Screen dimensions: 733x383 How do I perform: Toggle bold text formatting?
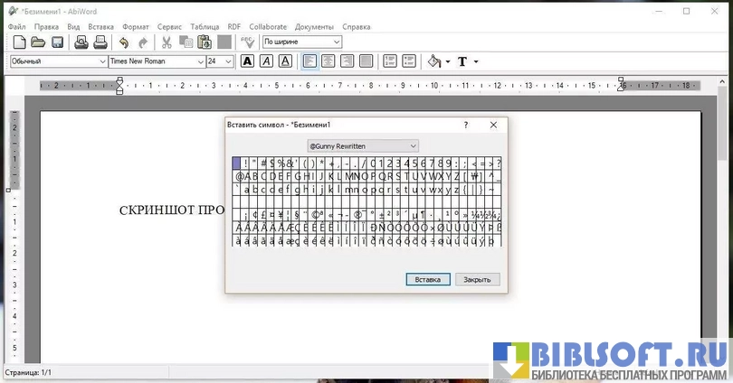(247, 61)
